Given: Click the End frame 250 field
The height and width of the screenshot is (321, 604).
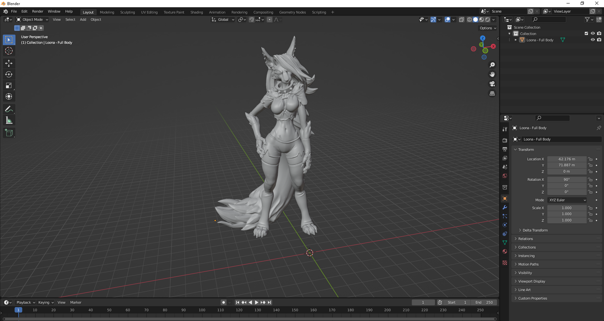Looking at the screenshot, I should pos(484,302).
